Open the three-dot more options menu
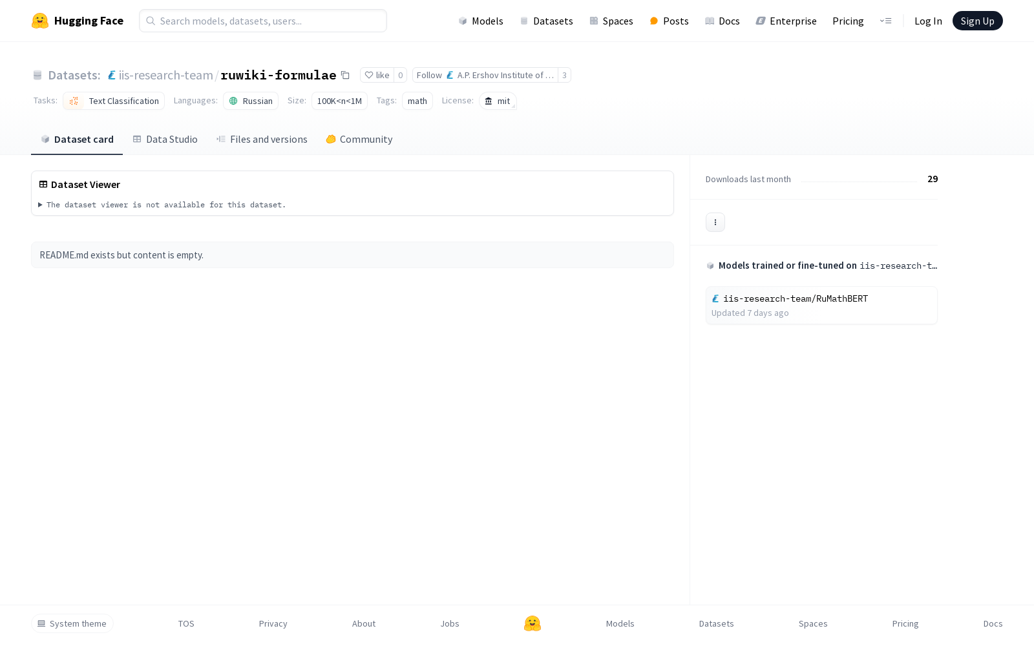The width and height of the screenshot is (1034, 646). (715, 222)
